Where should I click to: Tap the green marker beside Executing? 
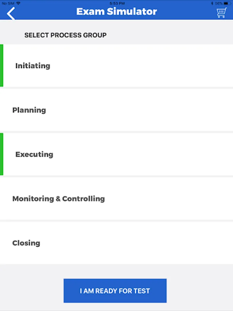click(x=1, y=154)
